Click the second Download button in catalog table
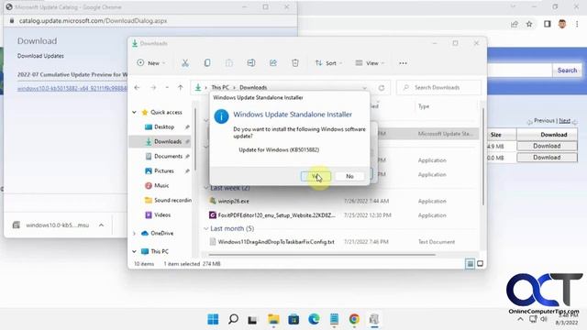The width and height of the screenshot is (587, 330). [547, 158]
